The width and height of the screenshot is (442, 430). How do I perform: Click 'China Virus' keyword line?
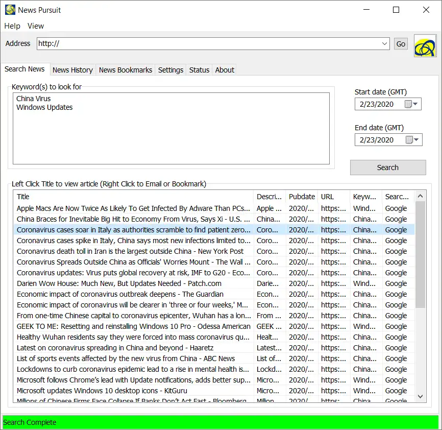point(34,99)
